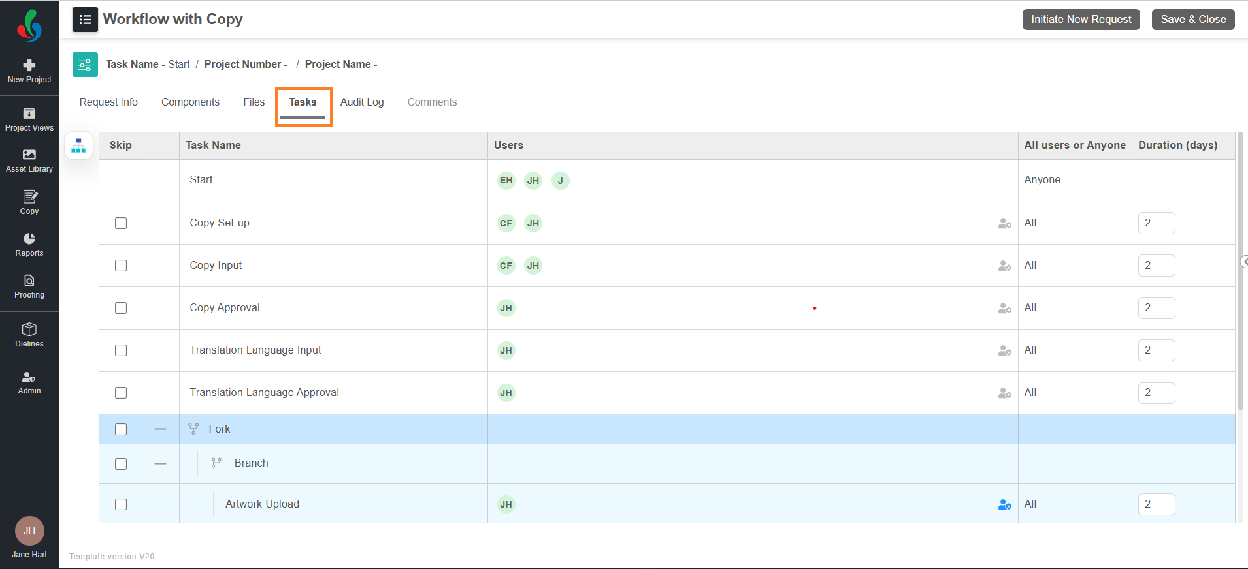Click the J user badge in Start row
The image size is (1248, 569).
click(561, 181)
